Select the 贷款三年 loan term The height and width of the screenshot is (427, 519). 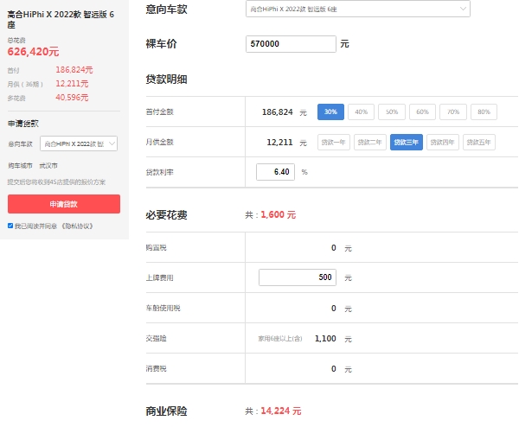coord(406,142)
